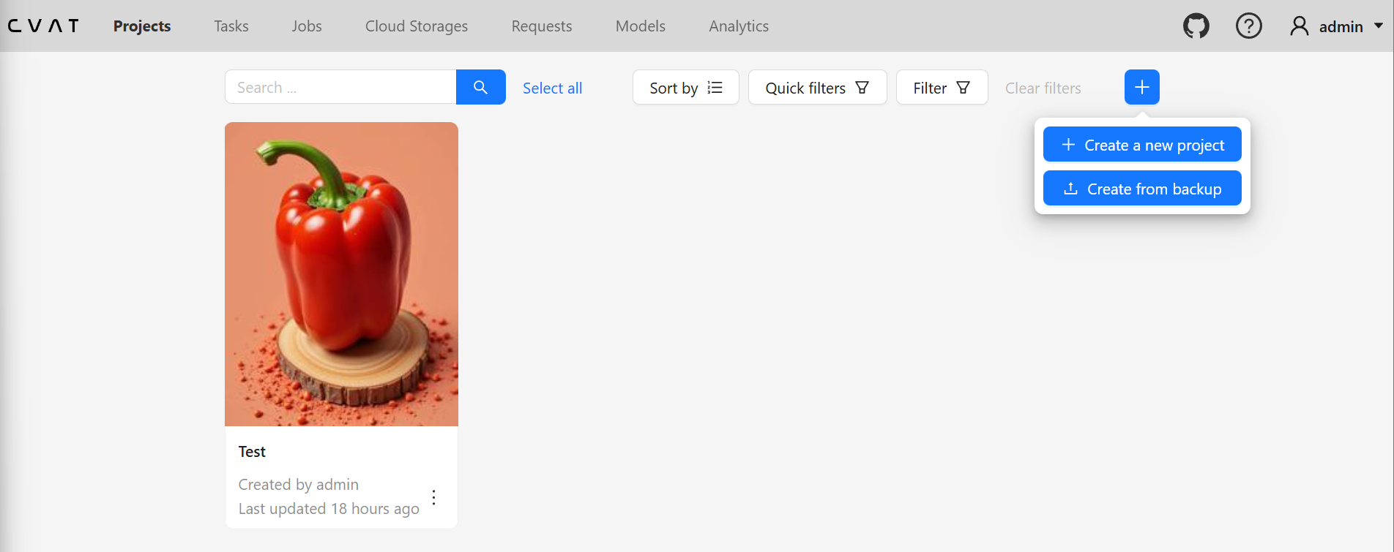Select Create a new project
Viewport: 1394px width, 552px height.
point(1141,145)
